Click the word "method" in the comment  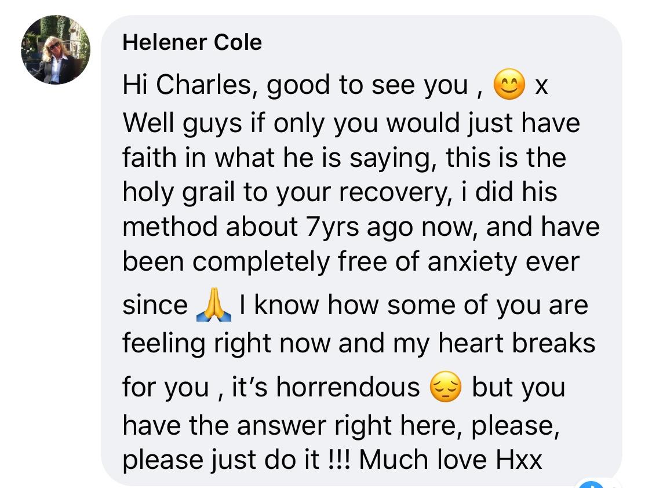point(170,227)
